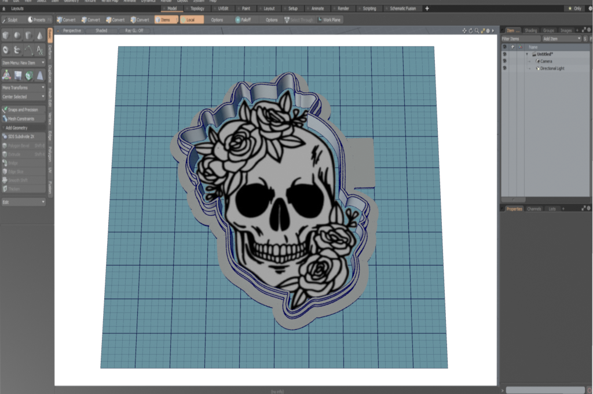This screenshot has width=593, height=394.
Task: Select the Teapot primitive tool
Action: click(x=17, y=50)
